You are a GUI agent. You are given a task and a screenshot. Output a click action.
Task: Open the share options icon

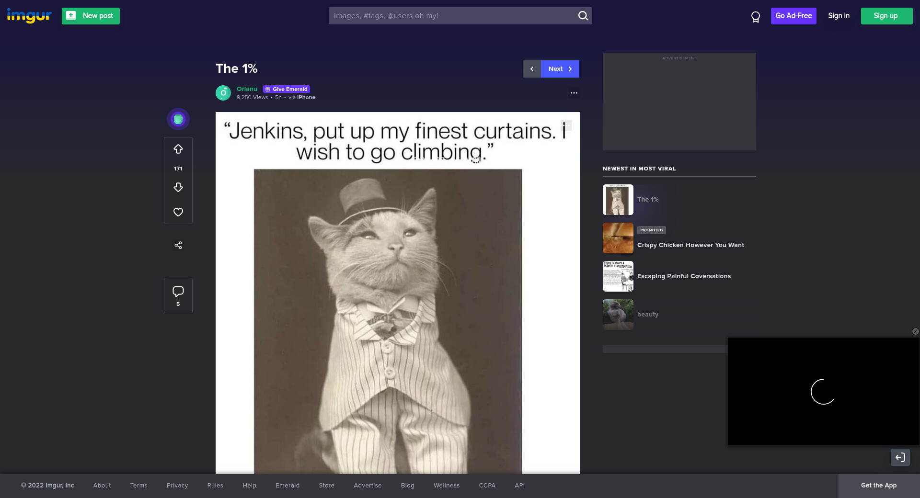[x=178, y=245]
